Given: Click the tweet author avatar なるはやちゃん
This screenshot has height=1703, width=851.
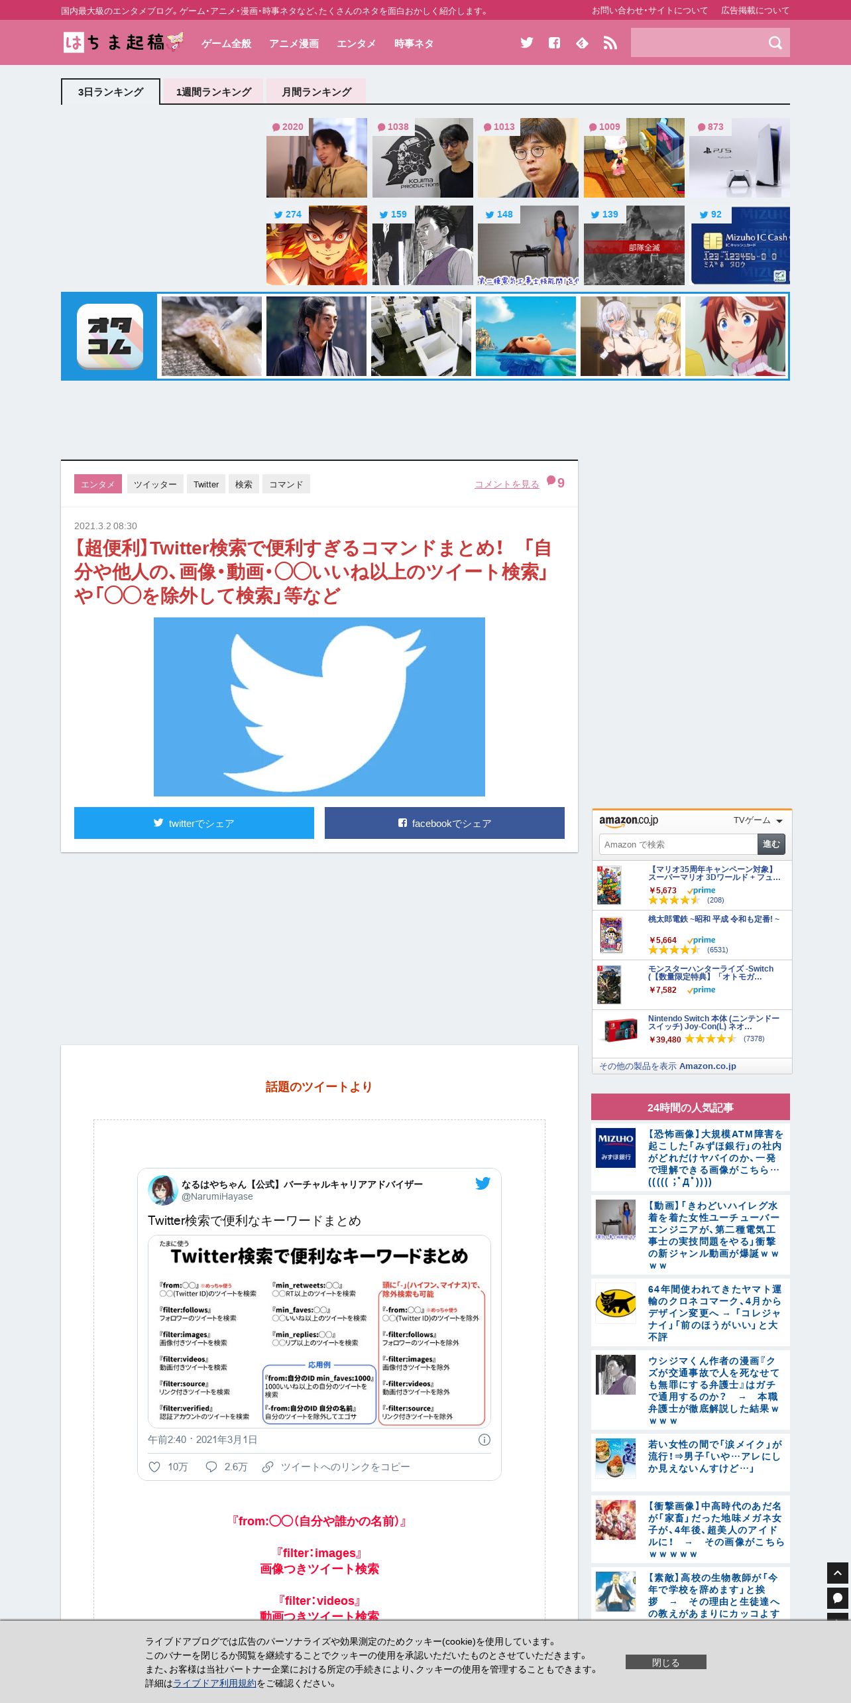Looking at the screenshot, I should pos(162,1190).
